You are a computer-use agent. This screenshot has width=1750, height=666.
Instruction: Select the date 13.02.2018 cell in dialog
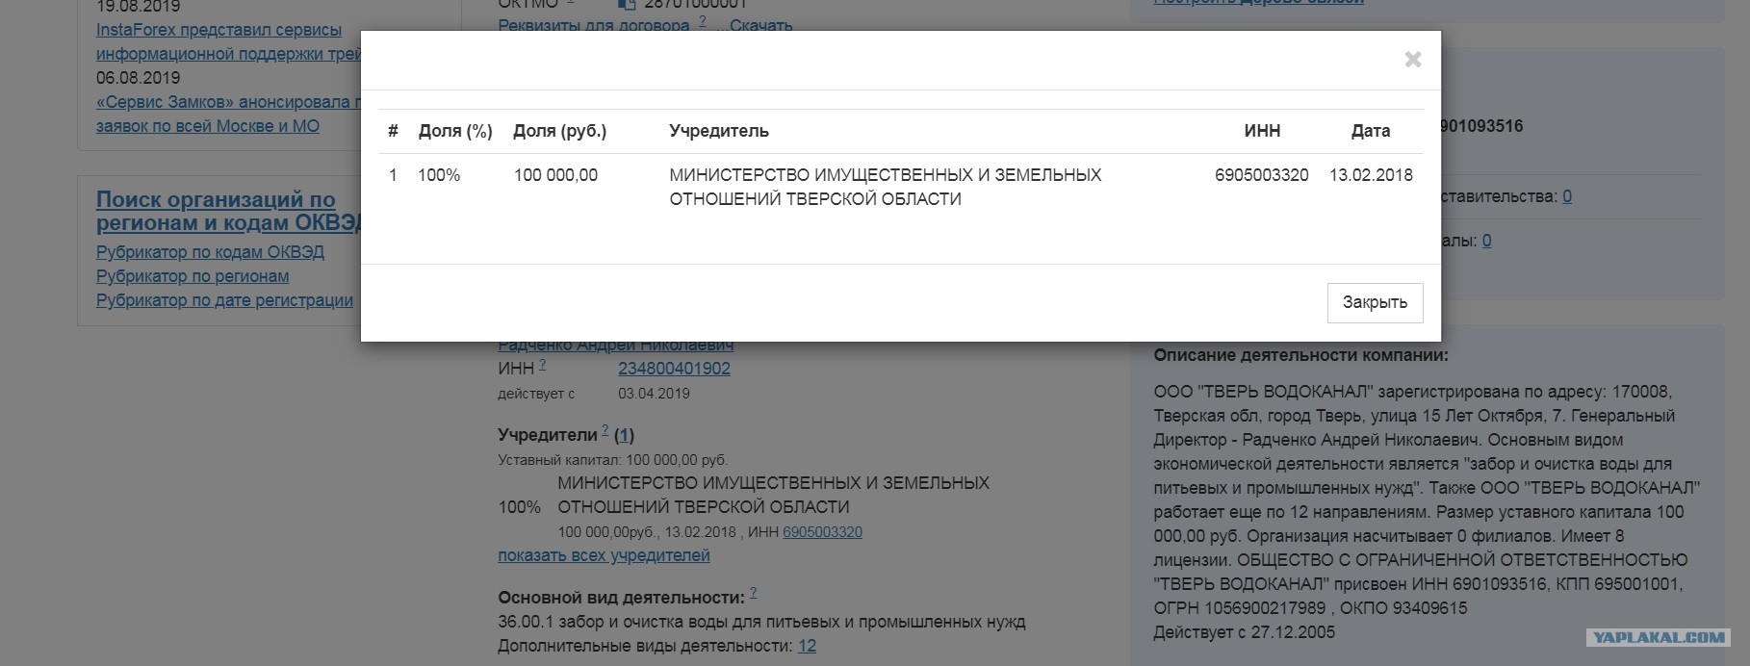tap(1371, 175)
